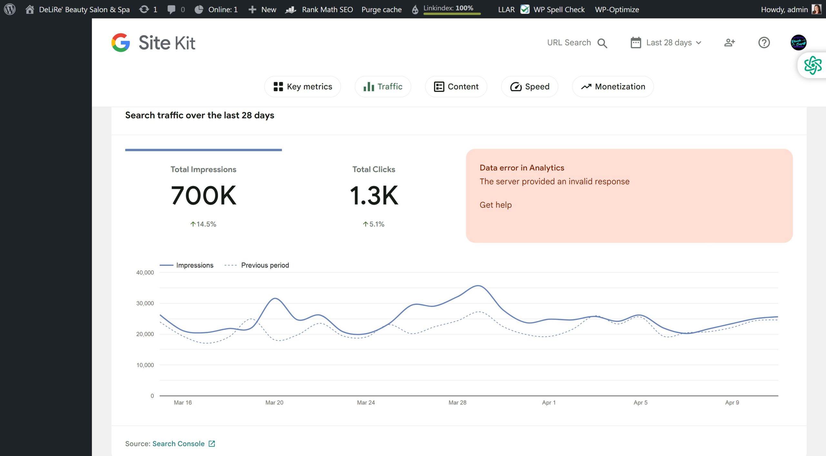This screenshot has width=826, height=456.
Task: Open the Site Kit account avatar
Action: pos(798,43)
